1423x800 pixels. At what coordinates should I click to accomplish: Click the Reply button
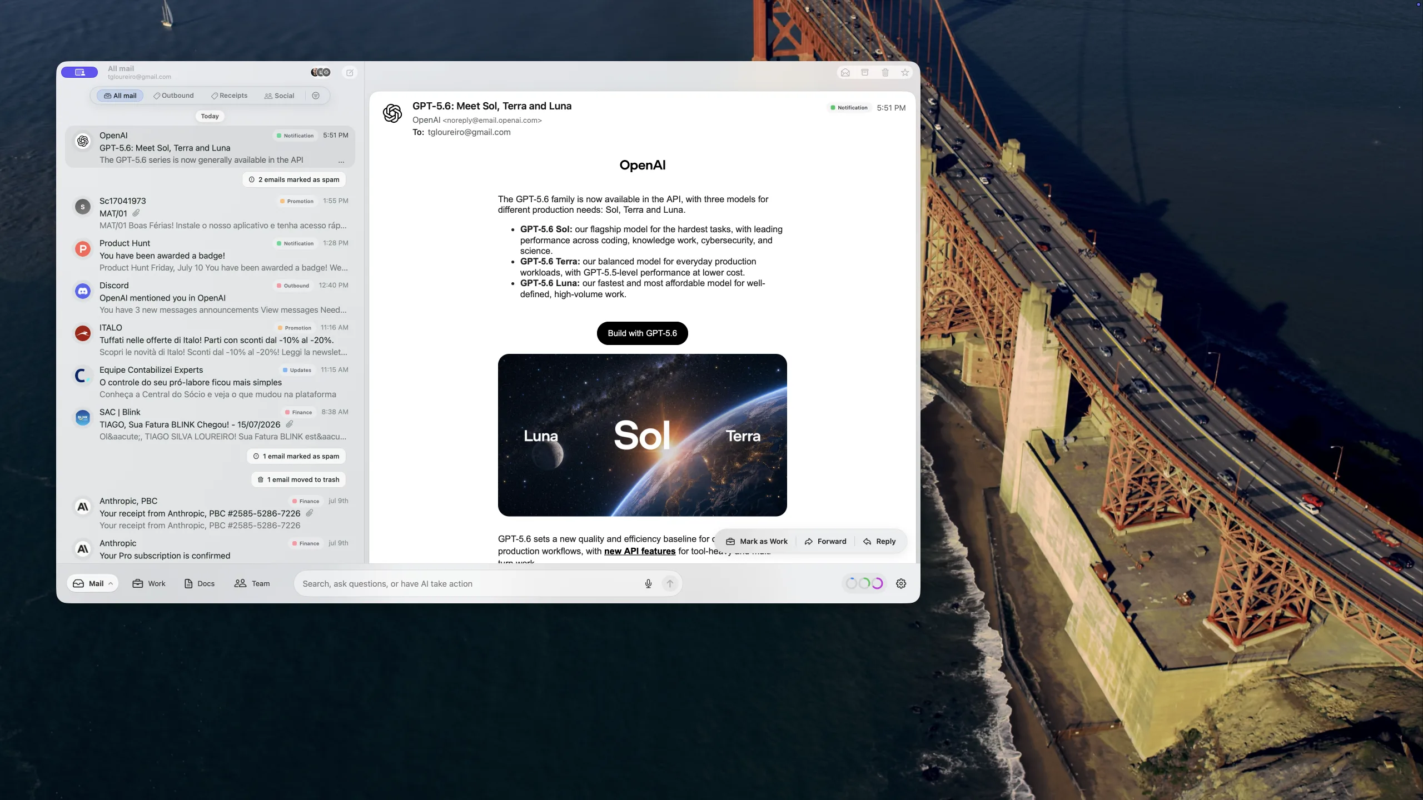click(x=879, y=541)
